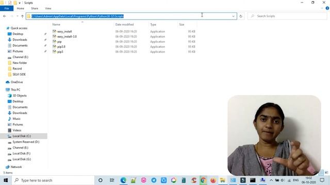Screen dimensions: 330x185
Task: Open Telegram from the taskbar
Action: [154, 180]
